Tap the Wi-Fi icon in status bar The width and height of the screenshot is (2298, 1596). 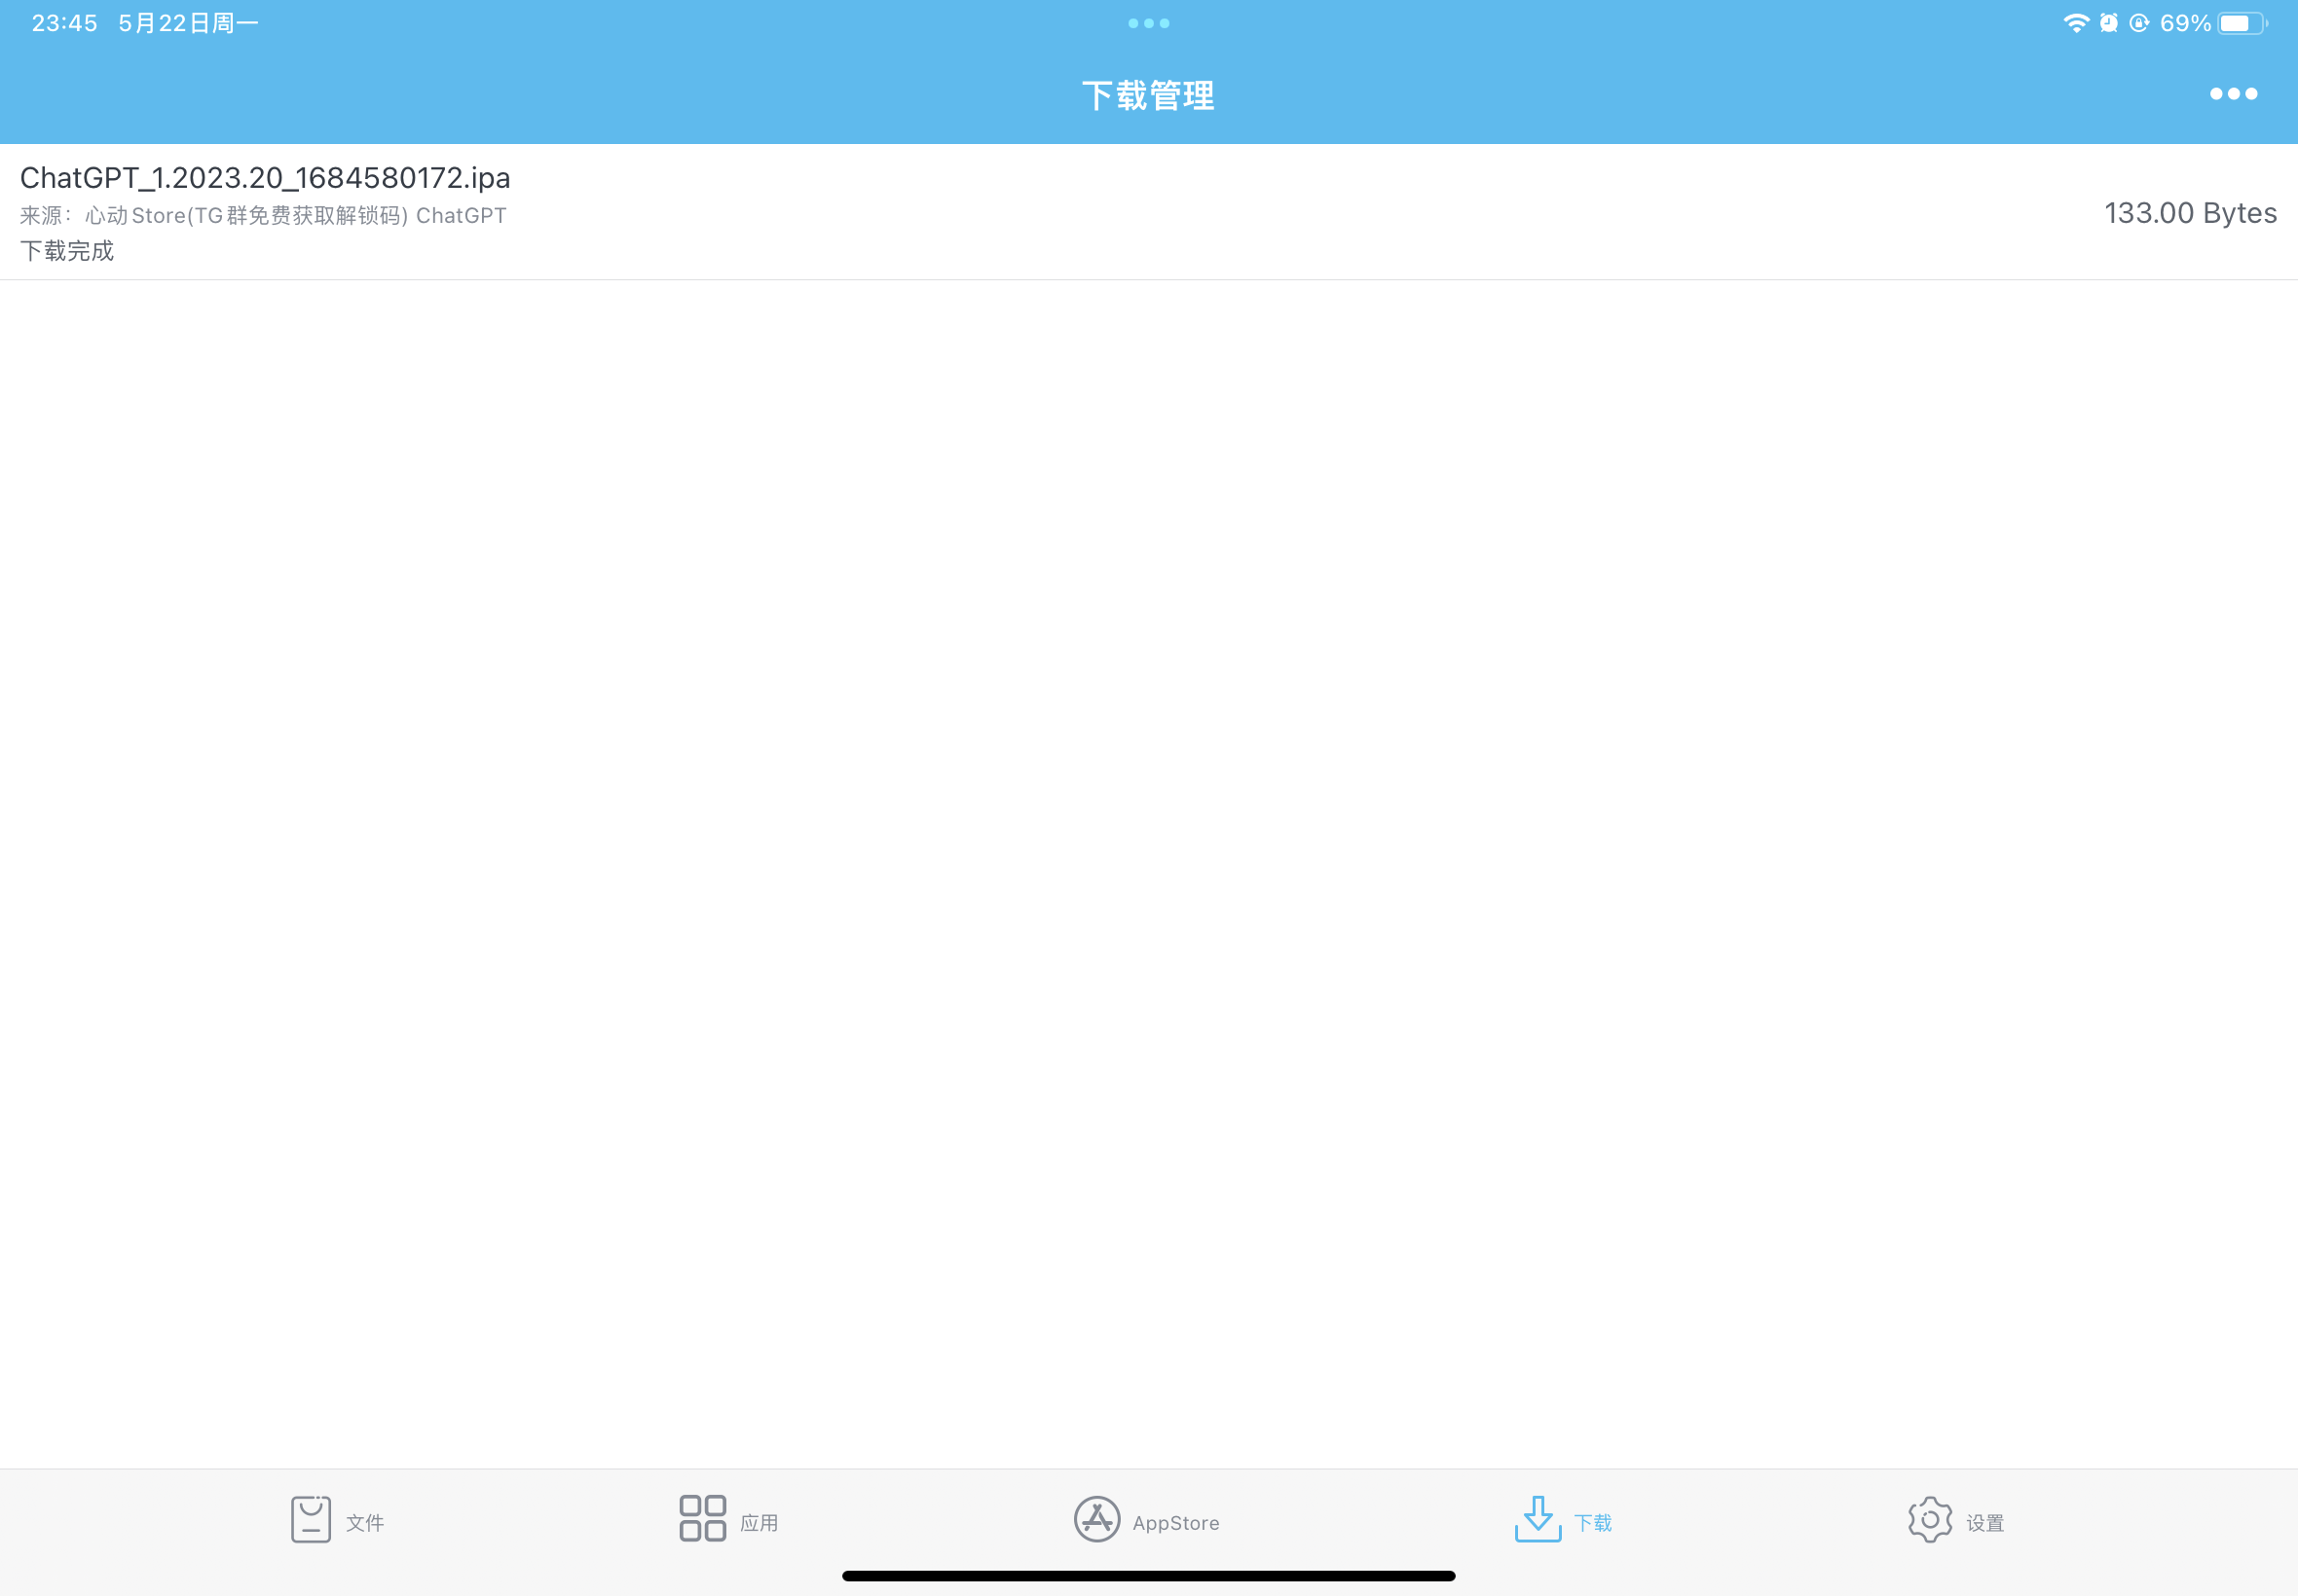click(x=2075, y=22)
